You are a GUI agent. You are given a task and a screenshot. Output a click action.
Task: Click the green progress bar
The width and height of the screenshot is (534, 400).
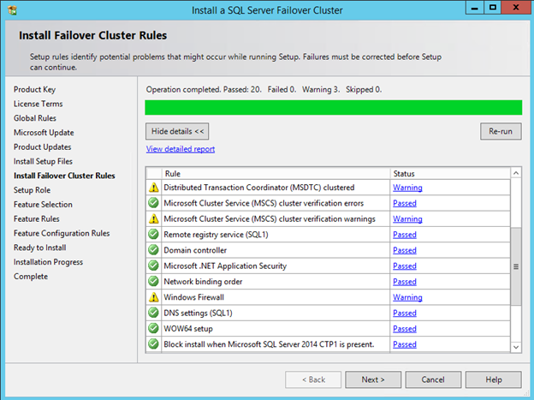[x=334, y=107]
